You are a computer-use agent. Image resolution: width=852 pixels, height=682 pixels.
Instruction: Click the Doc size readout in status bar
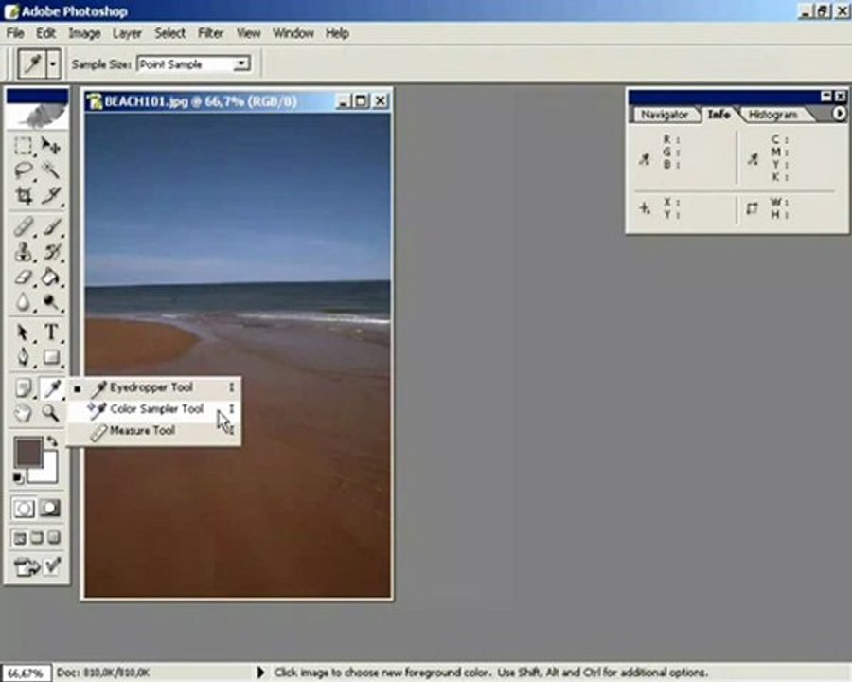[102, 673]
